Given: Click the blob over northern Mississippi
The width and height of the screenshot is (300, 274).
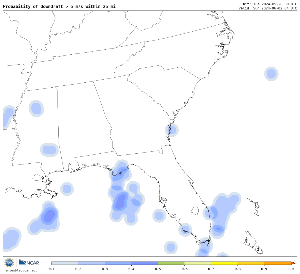Looking at the screenshot, I should click(x=36, y=108).
